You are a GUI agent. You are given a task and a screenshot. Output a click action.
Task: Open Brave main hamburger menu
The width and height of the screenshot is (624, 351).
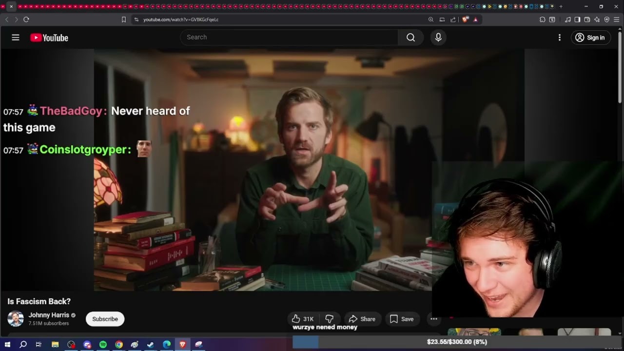[x=617, y=19]
